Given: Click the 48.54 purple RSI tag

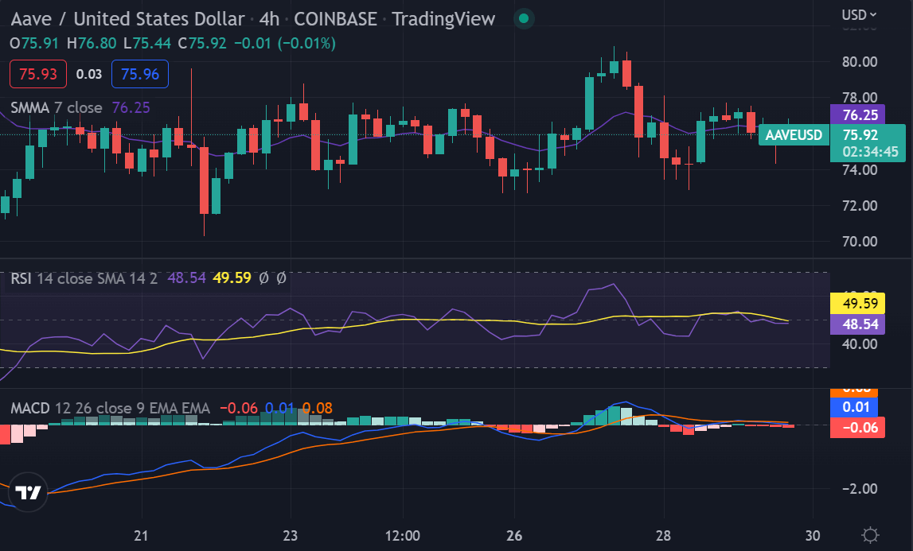Looking at the screenshot, I should tap(860, 324).
